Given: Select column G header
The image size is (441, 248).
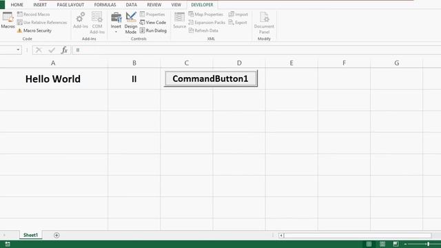Looking at the screenshot, I should pyautogui.click(x=397, y=63).
